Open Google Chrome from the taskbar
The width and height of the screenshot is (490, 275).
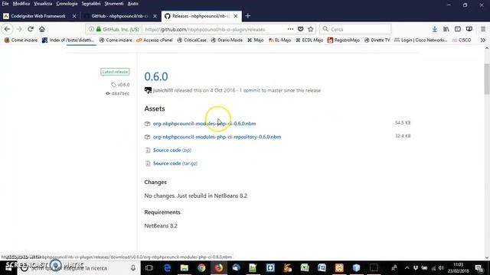click(x=201, y=268)
